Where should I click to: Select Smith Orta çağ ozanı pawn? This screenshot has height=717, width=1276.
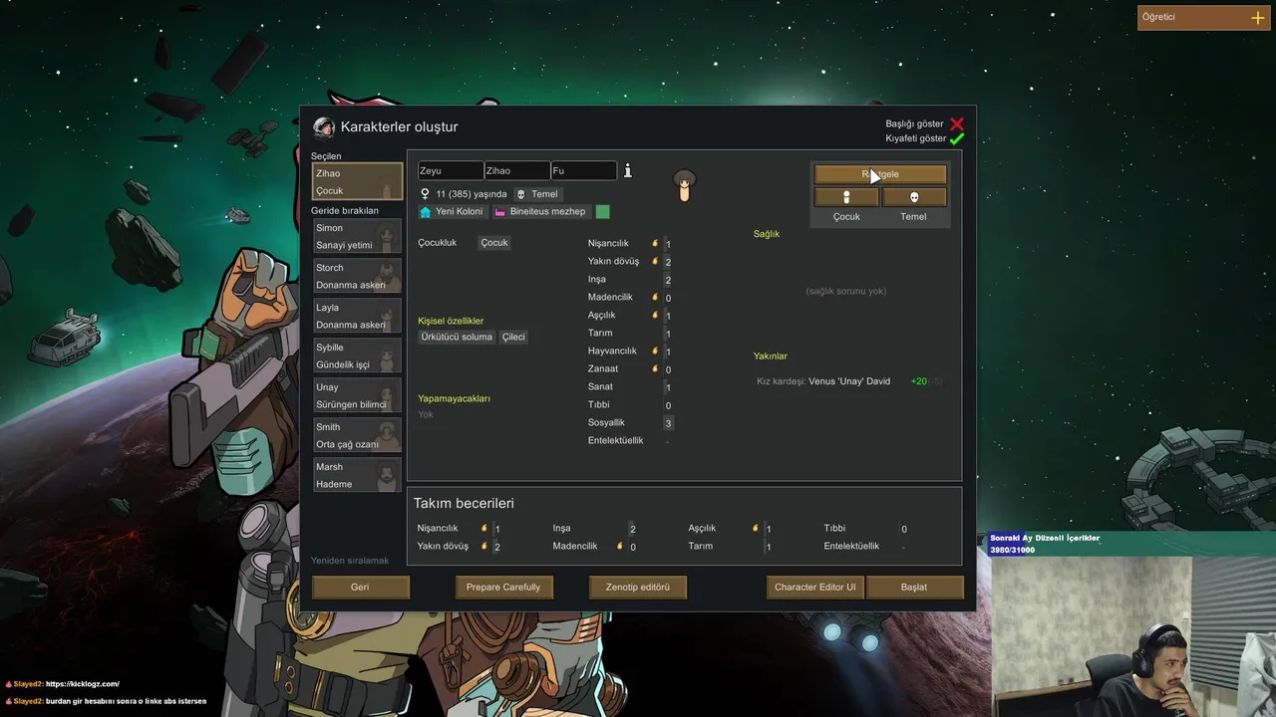point(357,435)
